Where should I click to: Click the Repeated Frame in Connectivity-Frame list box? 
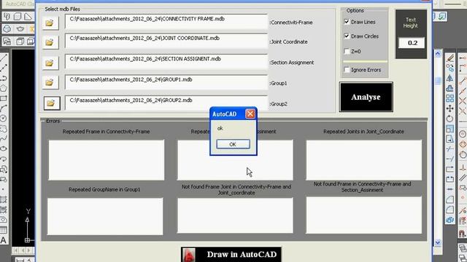107,160
